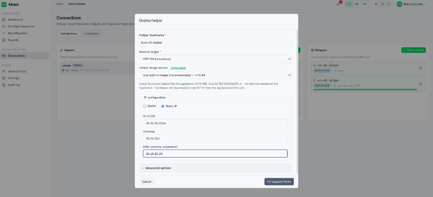
Task: Expand the Advanced options section
Action: coord(215,168)
